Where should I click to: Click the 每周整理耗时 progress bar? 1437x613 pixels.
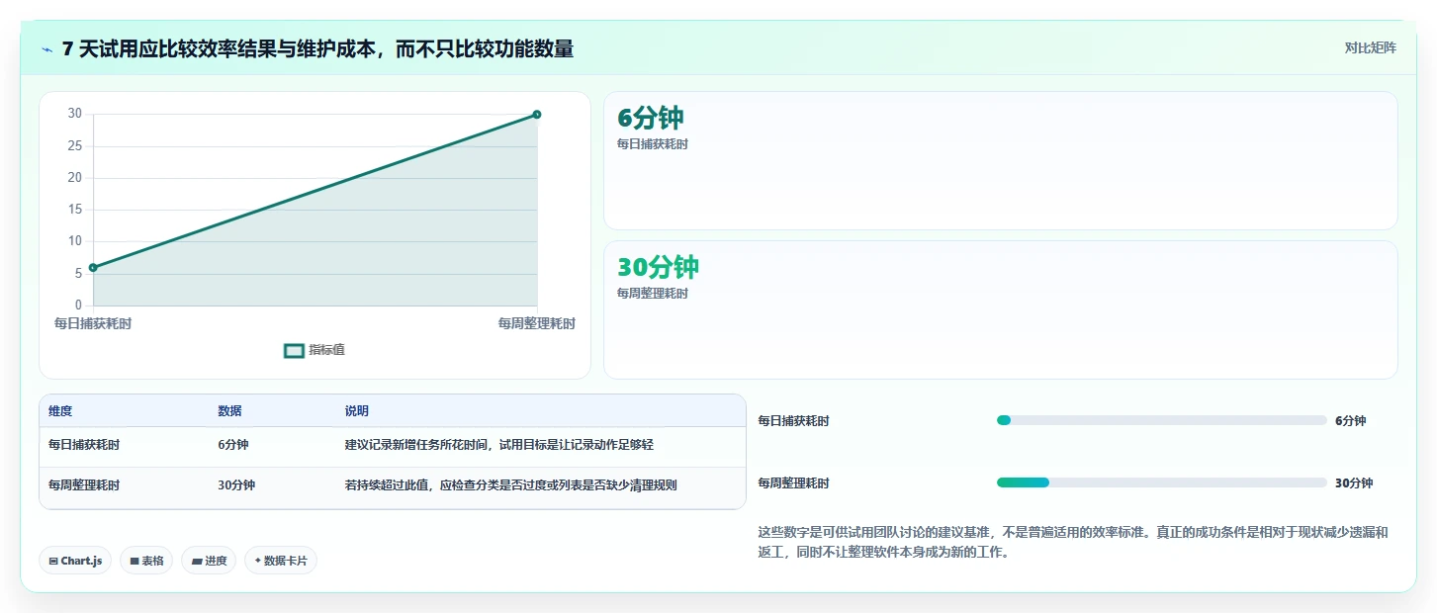pyautogui.click(x=1161, y=482)
